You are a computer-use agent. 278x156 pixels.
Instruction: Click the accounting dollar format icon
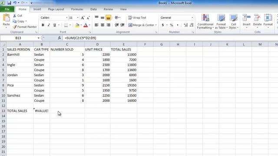(x=163, y=25)
